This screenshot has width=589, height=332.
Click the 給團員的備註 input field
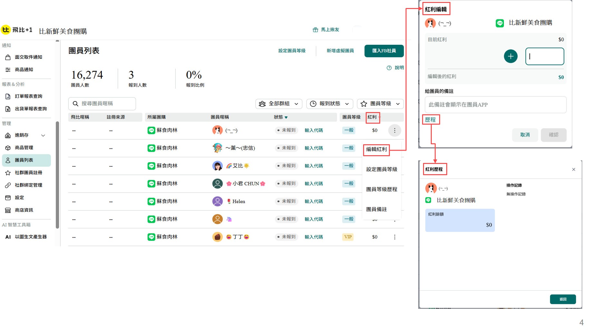click(x=495, y=105)
